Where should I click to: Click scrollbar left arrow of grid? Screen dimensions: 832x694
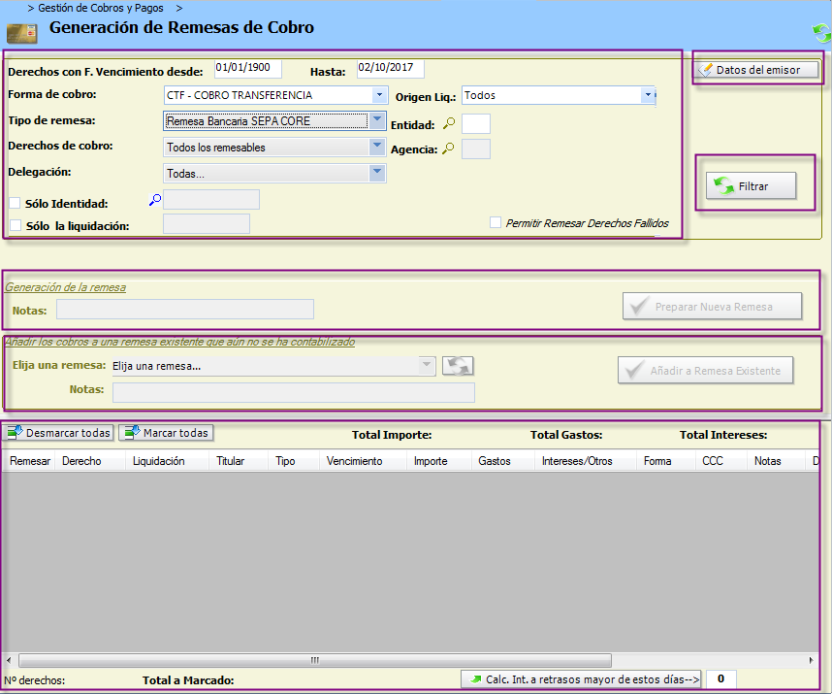tap(9, 660)
